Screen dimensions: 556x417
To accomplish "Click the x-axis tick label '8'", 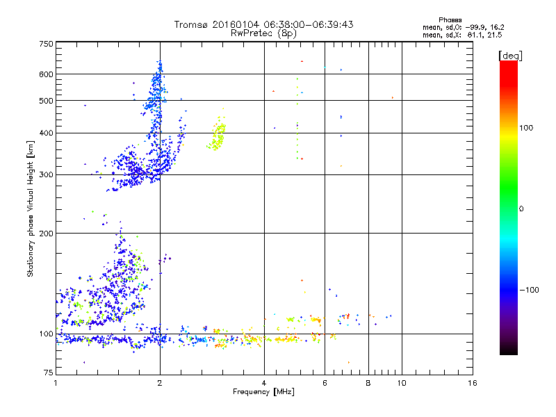I will click(368, 383).
